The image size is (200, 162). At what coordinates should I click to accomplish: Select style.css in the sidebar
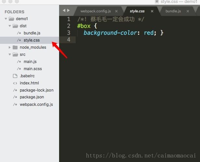coord(31,40)
